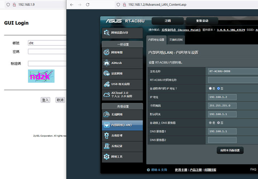This screenshot has height=179, width=258.
Task: Open the AiMesh icon in the sidebar
Action: [x=106, y=63]
